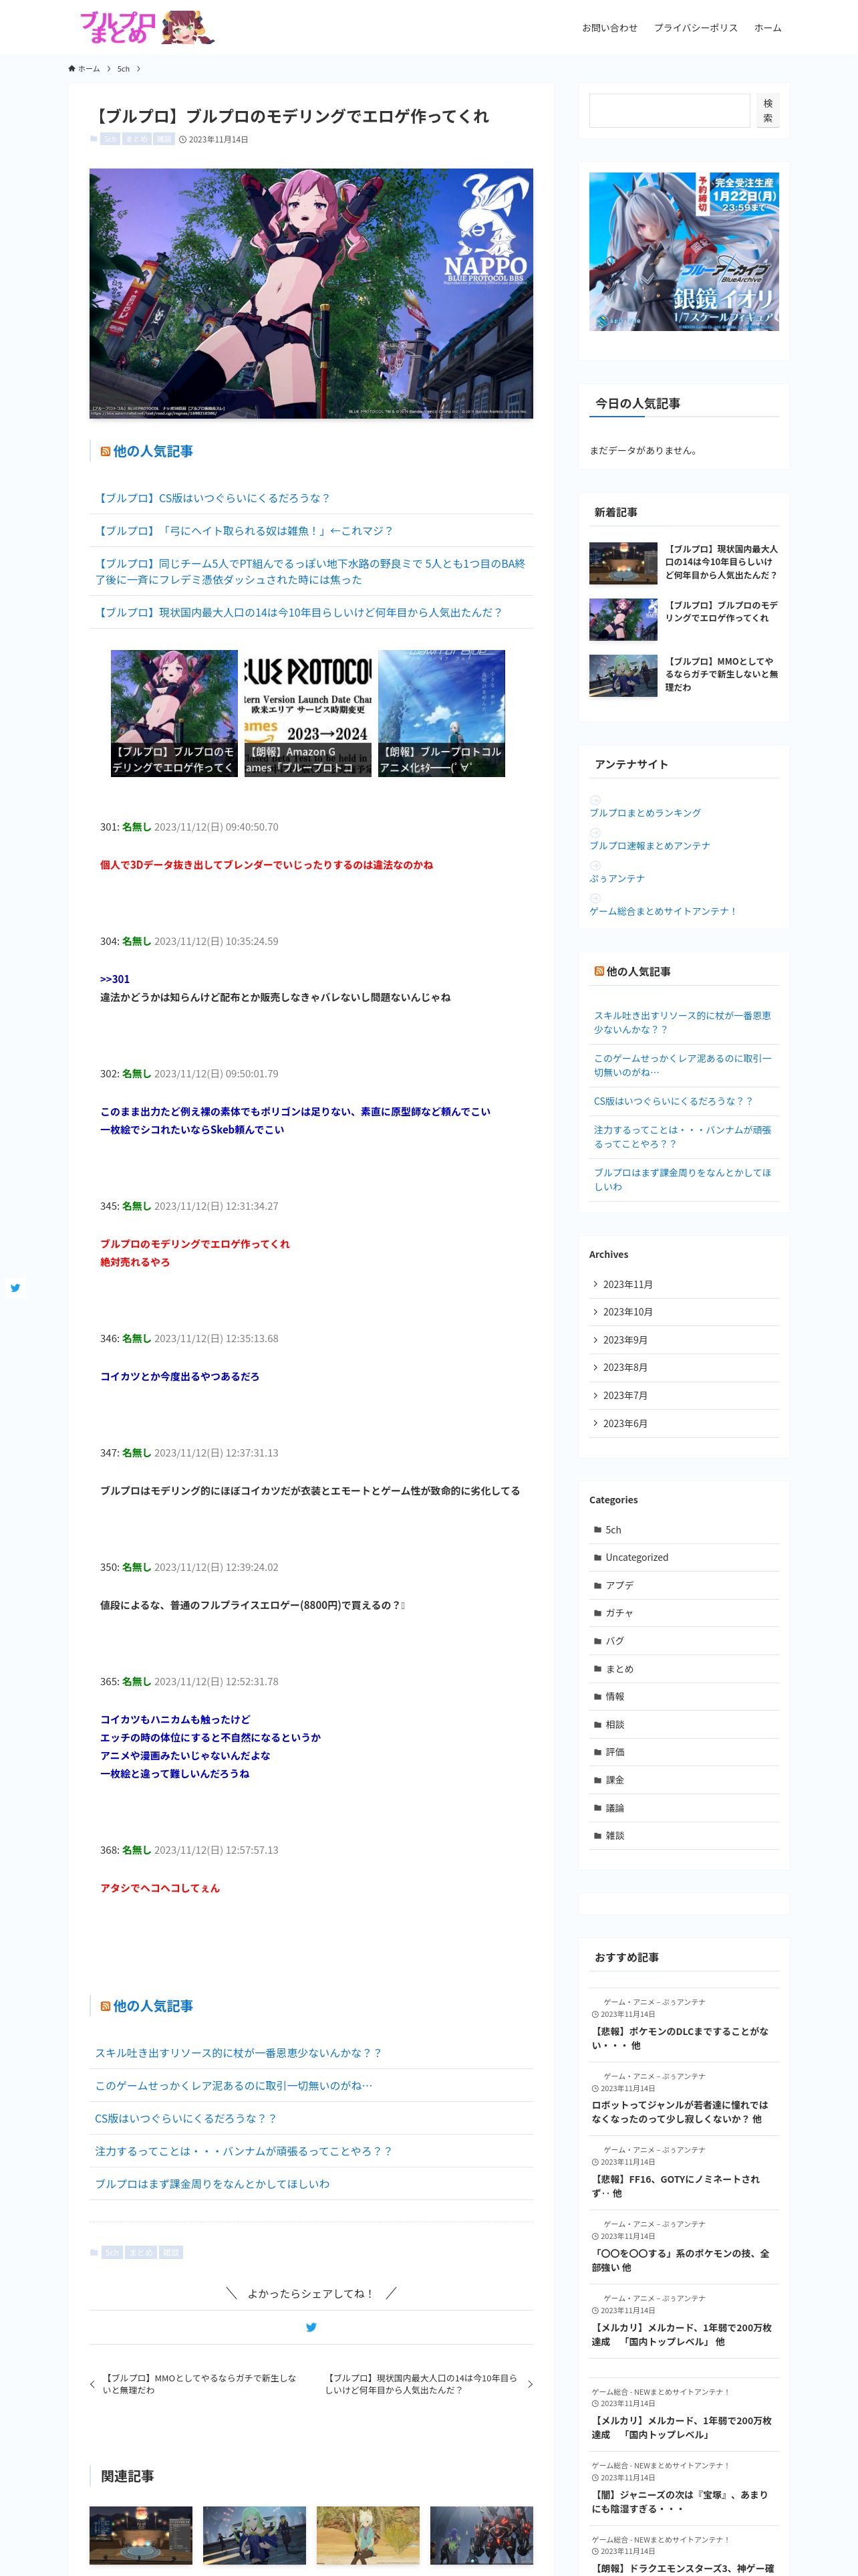The height and width of the screenshot is (2576, 858).
Task: Open the ぷぅアンテナ link
Action: coord(617,879)
